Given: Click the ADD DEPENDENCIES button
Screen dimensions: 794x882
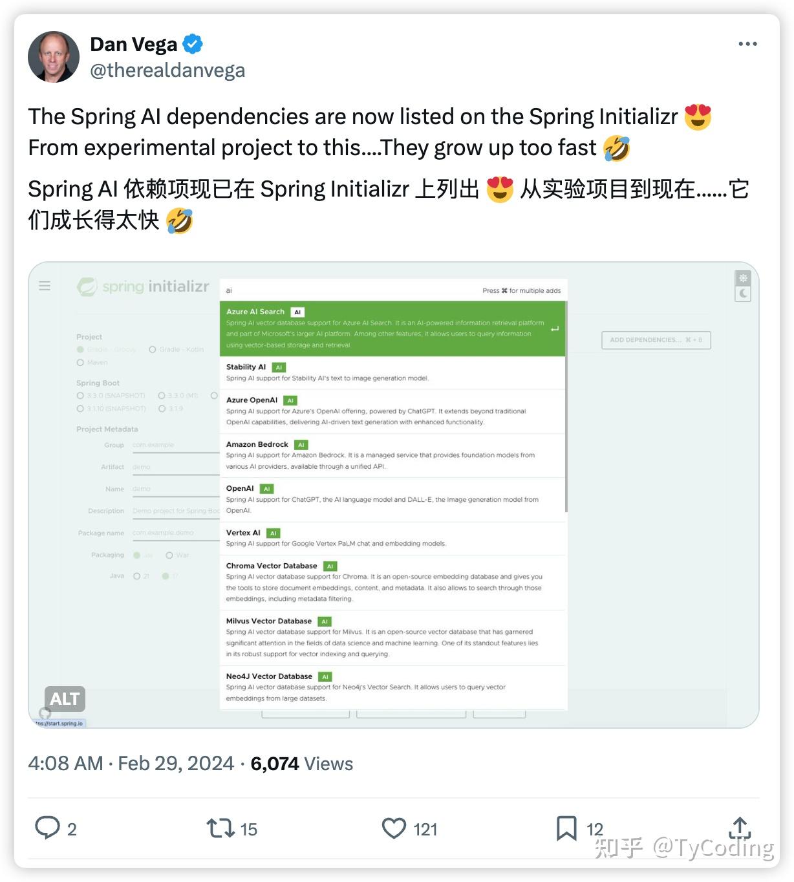Looking at the screenshot, I should [x=656, y=339].
